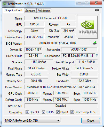Click the BIOS Version label
104x127 pixels.
(x=14, y=44)
